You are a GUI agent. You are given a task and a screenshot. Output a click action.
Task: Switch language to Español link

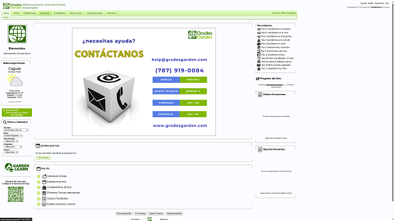pyautogui.click(x=364, y=4)
